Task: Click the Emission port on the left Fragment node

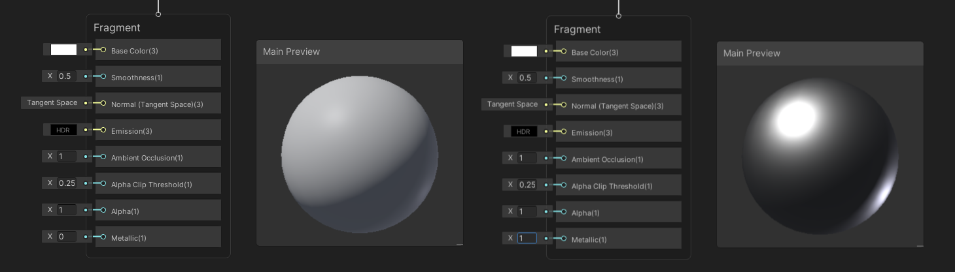Action: [103, 130]
